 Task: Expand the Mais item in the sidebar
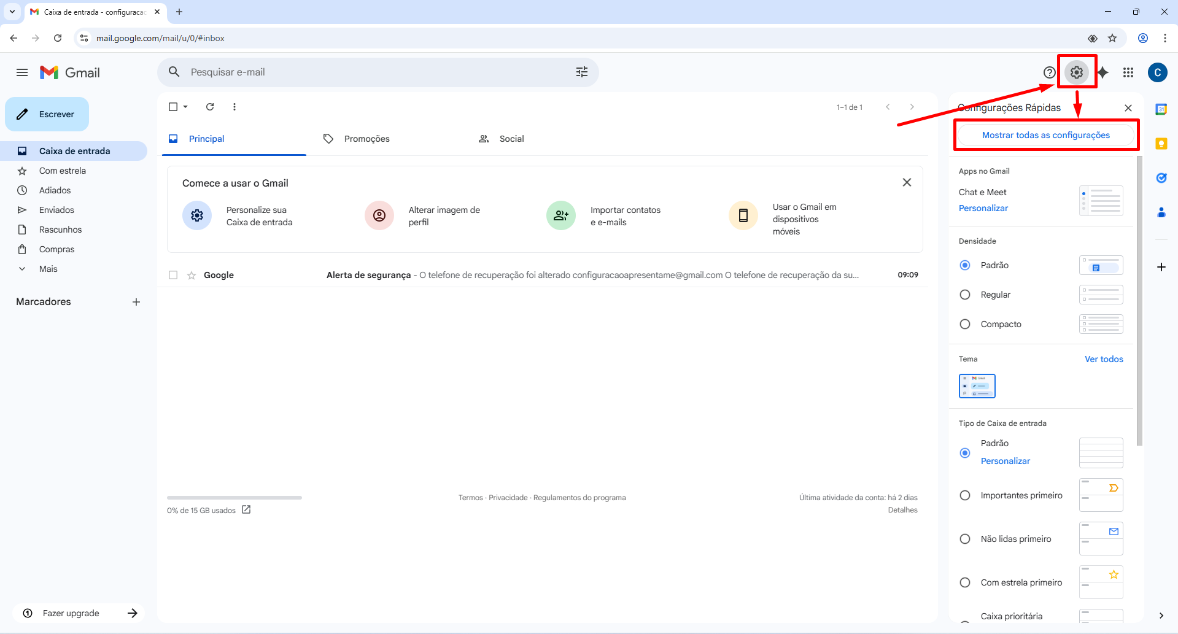coord(48,269)
